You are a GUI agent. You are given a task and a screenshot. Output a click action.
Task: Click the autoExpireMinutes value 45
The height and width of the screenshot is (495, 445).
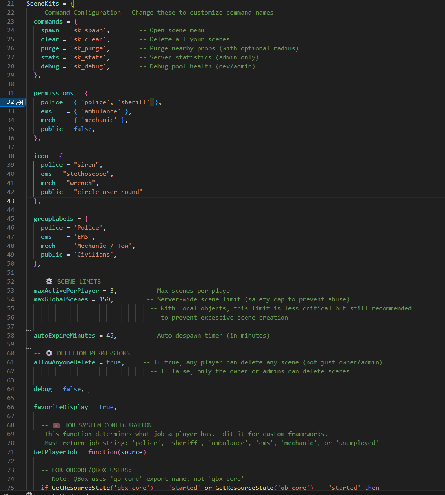[110, 335]
